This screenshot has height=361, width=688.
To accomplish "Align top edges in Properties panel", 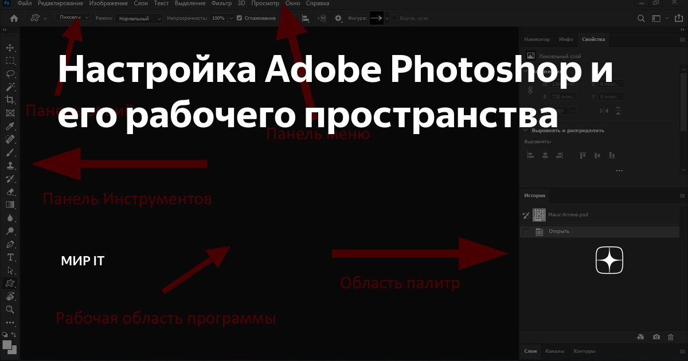I will coord(583,155).
